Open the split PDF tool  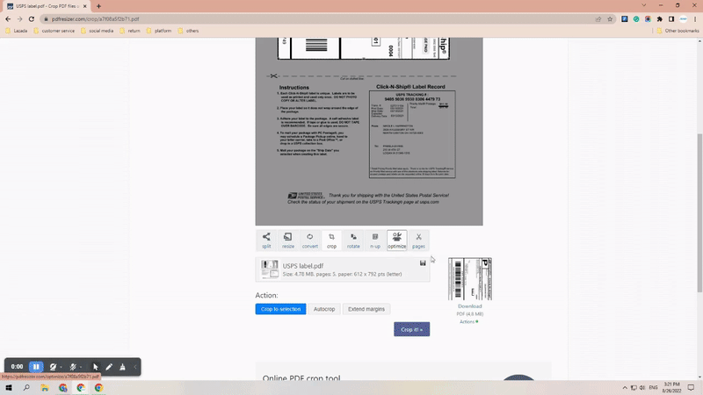coord(266,241)
